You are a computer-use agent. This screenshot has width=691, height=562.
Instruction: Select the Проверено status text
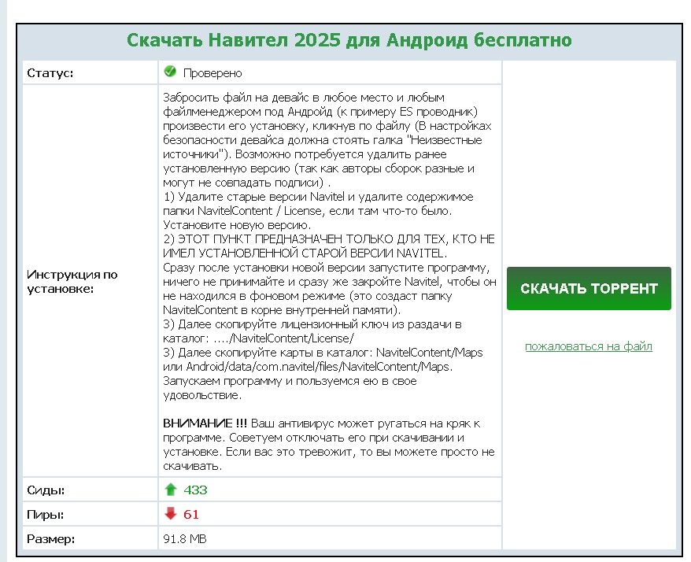click(212, 73)
